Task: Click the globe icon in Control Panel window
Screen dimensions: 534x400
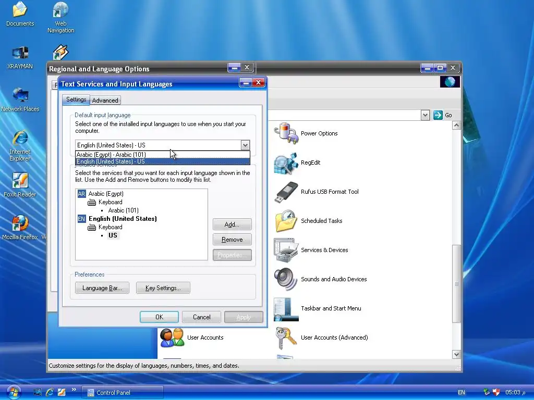Action: click(450, 82)
